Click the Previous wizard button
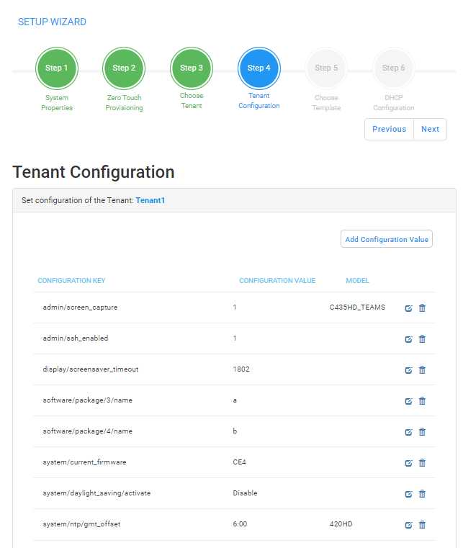This screenshot has height=548, width=463. point(390,130)
